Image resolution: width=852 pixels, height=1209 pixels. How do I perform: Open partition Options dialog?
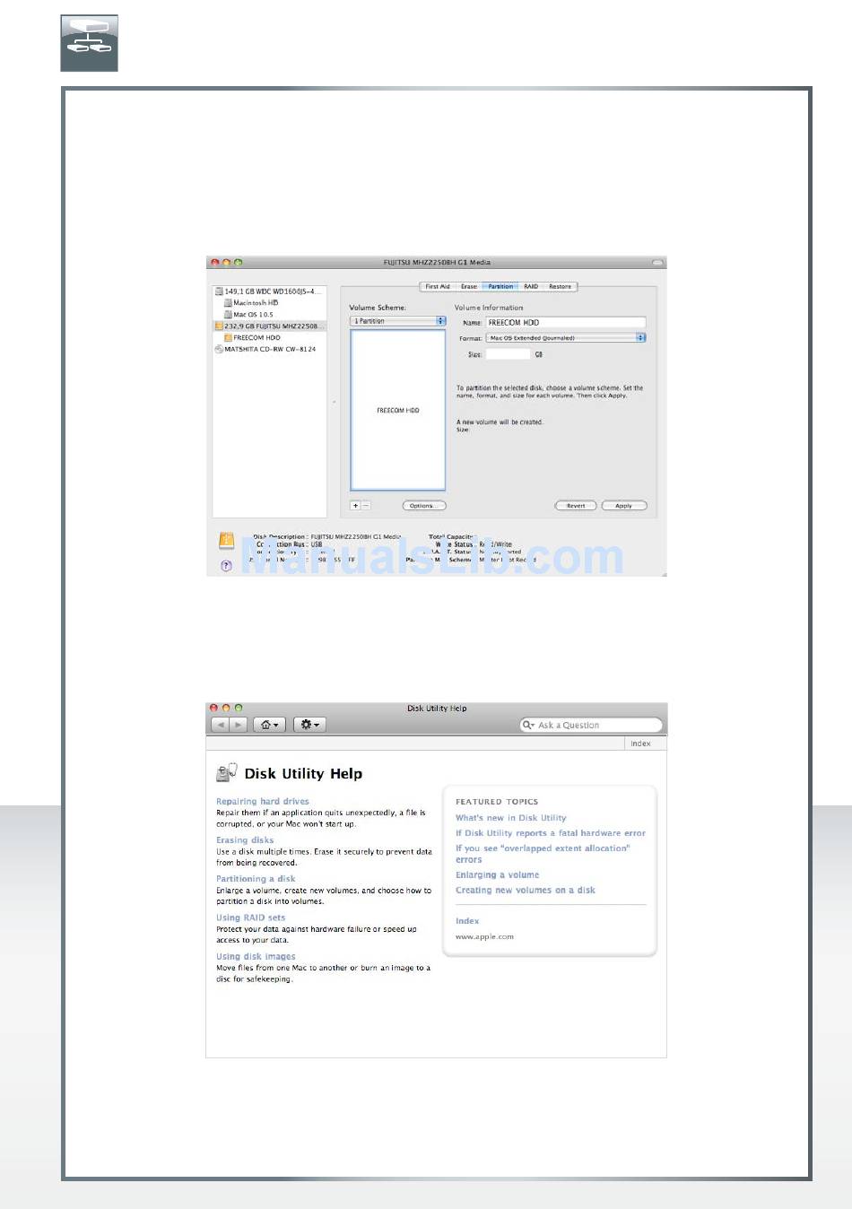[x=424, y=506]
